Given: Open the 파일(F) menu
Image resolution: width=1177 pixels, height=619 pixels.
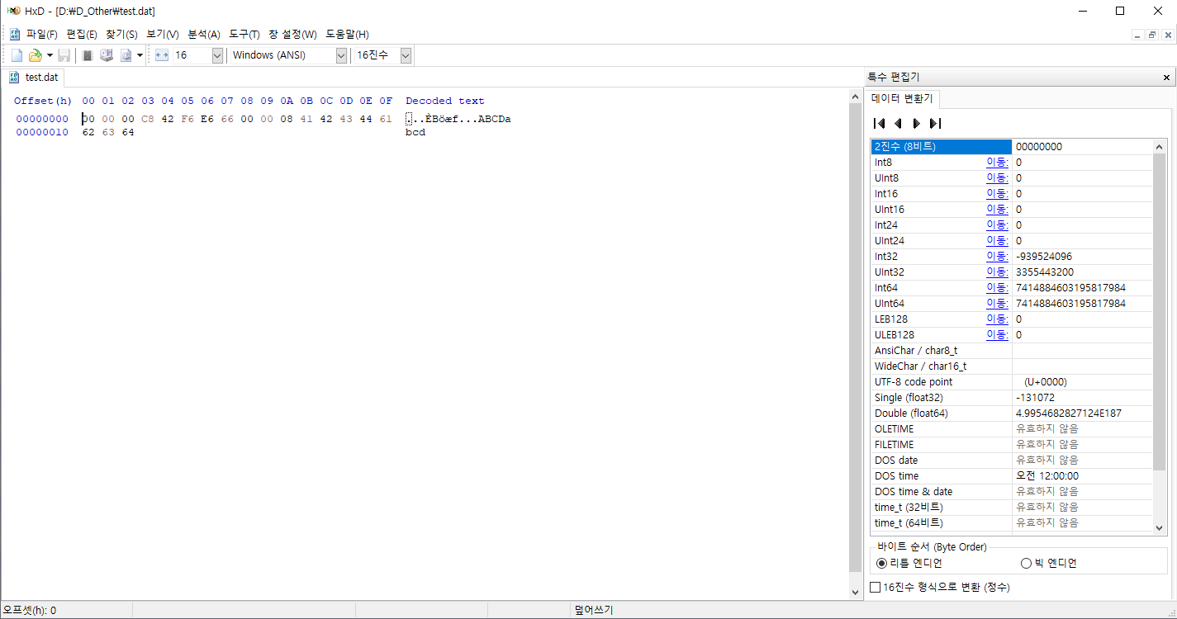Looking at the screenshot, I should (42, 35).
